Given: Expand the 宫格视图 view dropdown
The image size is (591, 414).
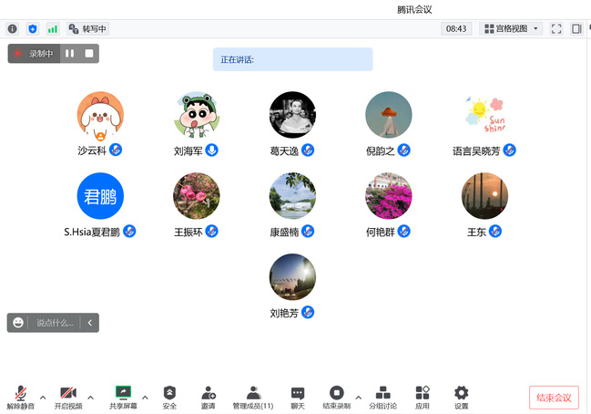Looking at the screenshot, I should pos(511,29).
